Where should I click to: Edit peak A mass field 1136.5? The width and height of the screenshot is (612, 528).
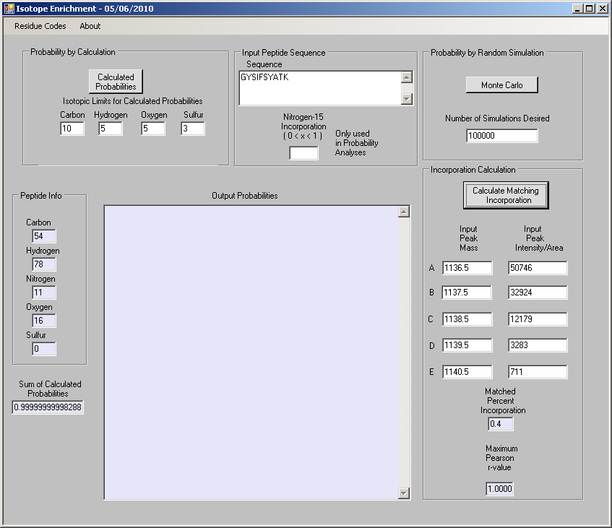(x=467, y=268)
